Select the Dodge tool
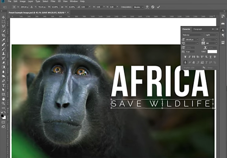Viewport: 227px width, 158px height. tap(3, 76)
